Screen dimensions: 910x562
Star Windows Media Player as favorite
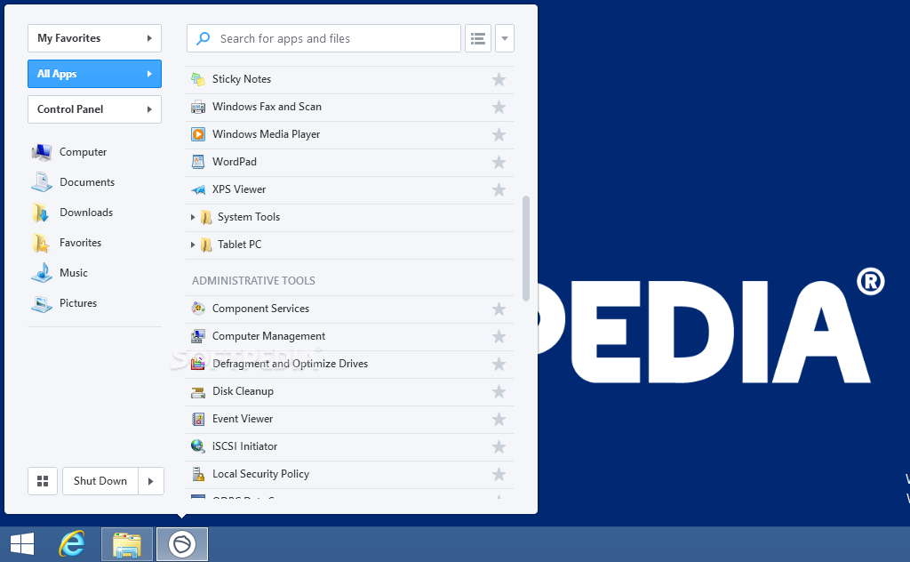499,134
